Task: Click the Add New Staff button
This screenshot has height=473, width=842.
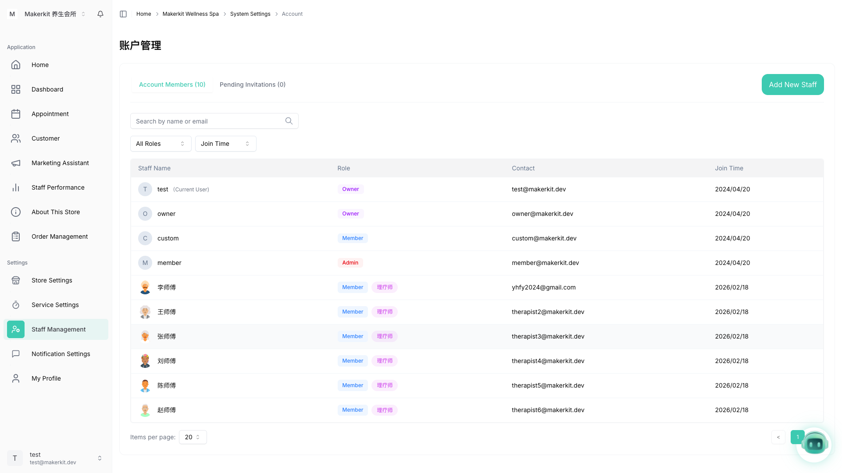Action: pos(792,85)
